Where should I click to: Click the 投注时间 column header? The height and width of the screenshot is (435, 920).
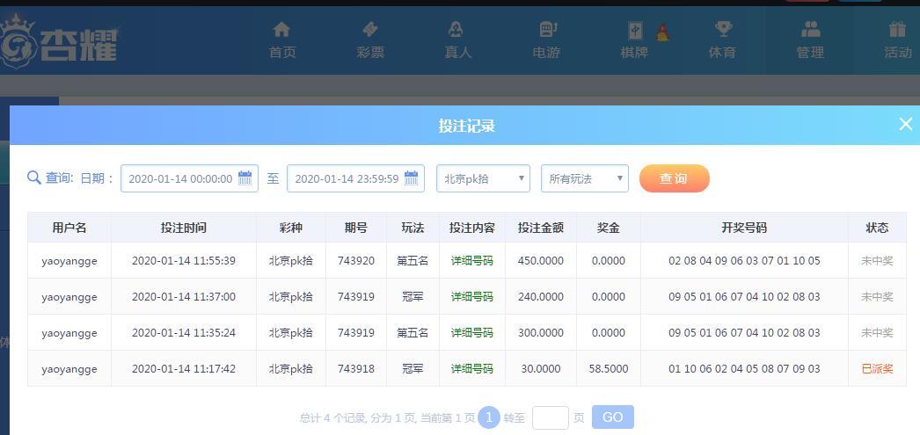(x=184, y=228)
